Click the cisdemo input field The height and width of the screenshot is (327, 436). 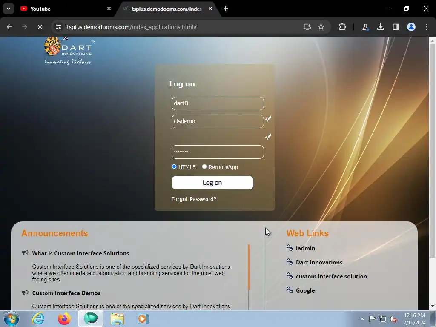click(x=218, y=121)
